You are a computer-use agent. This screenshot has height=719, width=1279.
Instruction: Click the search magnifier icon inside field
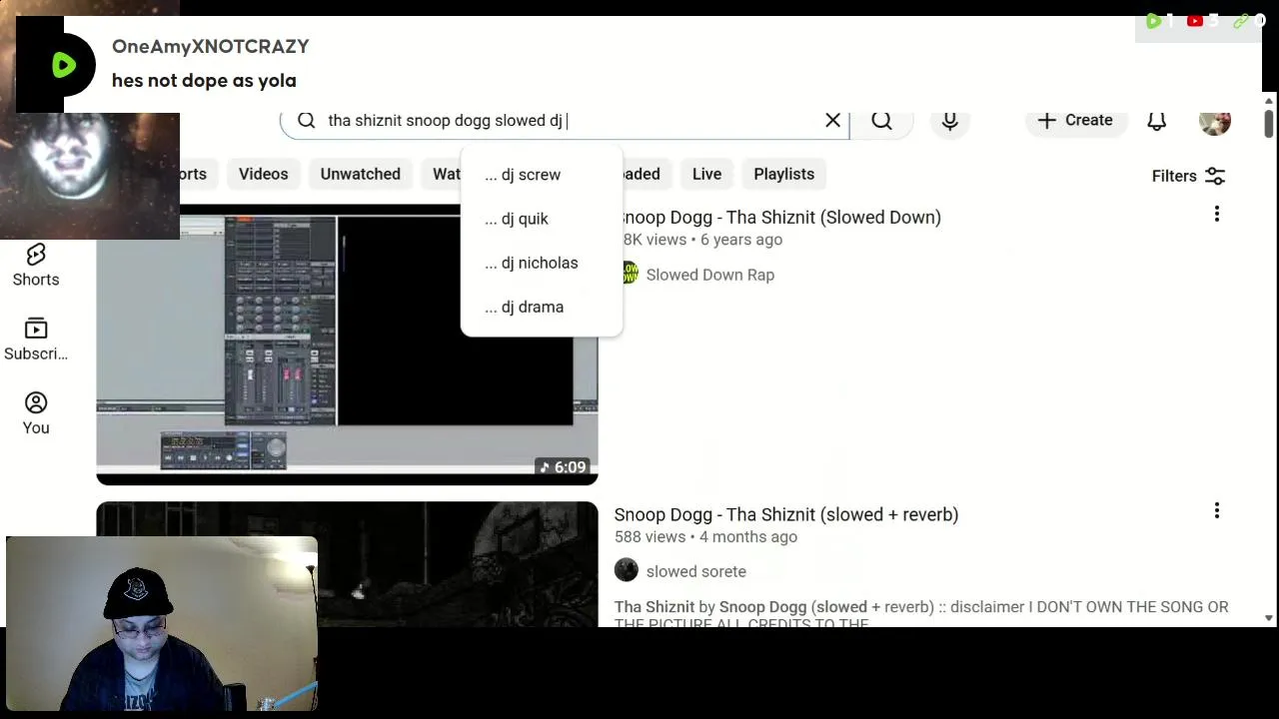pos(307,120)
